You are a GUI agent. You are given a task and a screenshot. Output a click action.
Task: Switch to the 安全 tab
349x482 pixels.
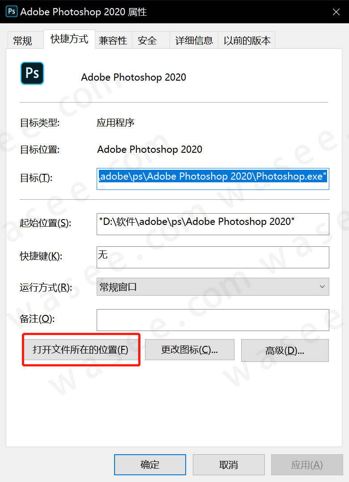(147, 40)
